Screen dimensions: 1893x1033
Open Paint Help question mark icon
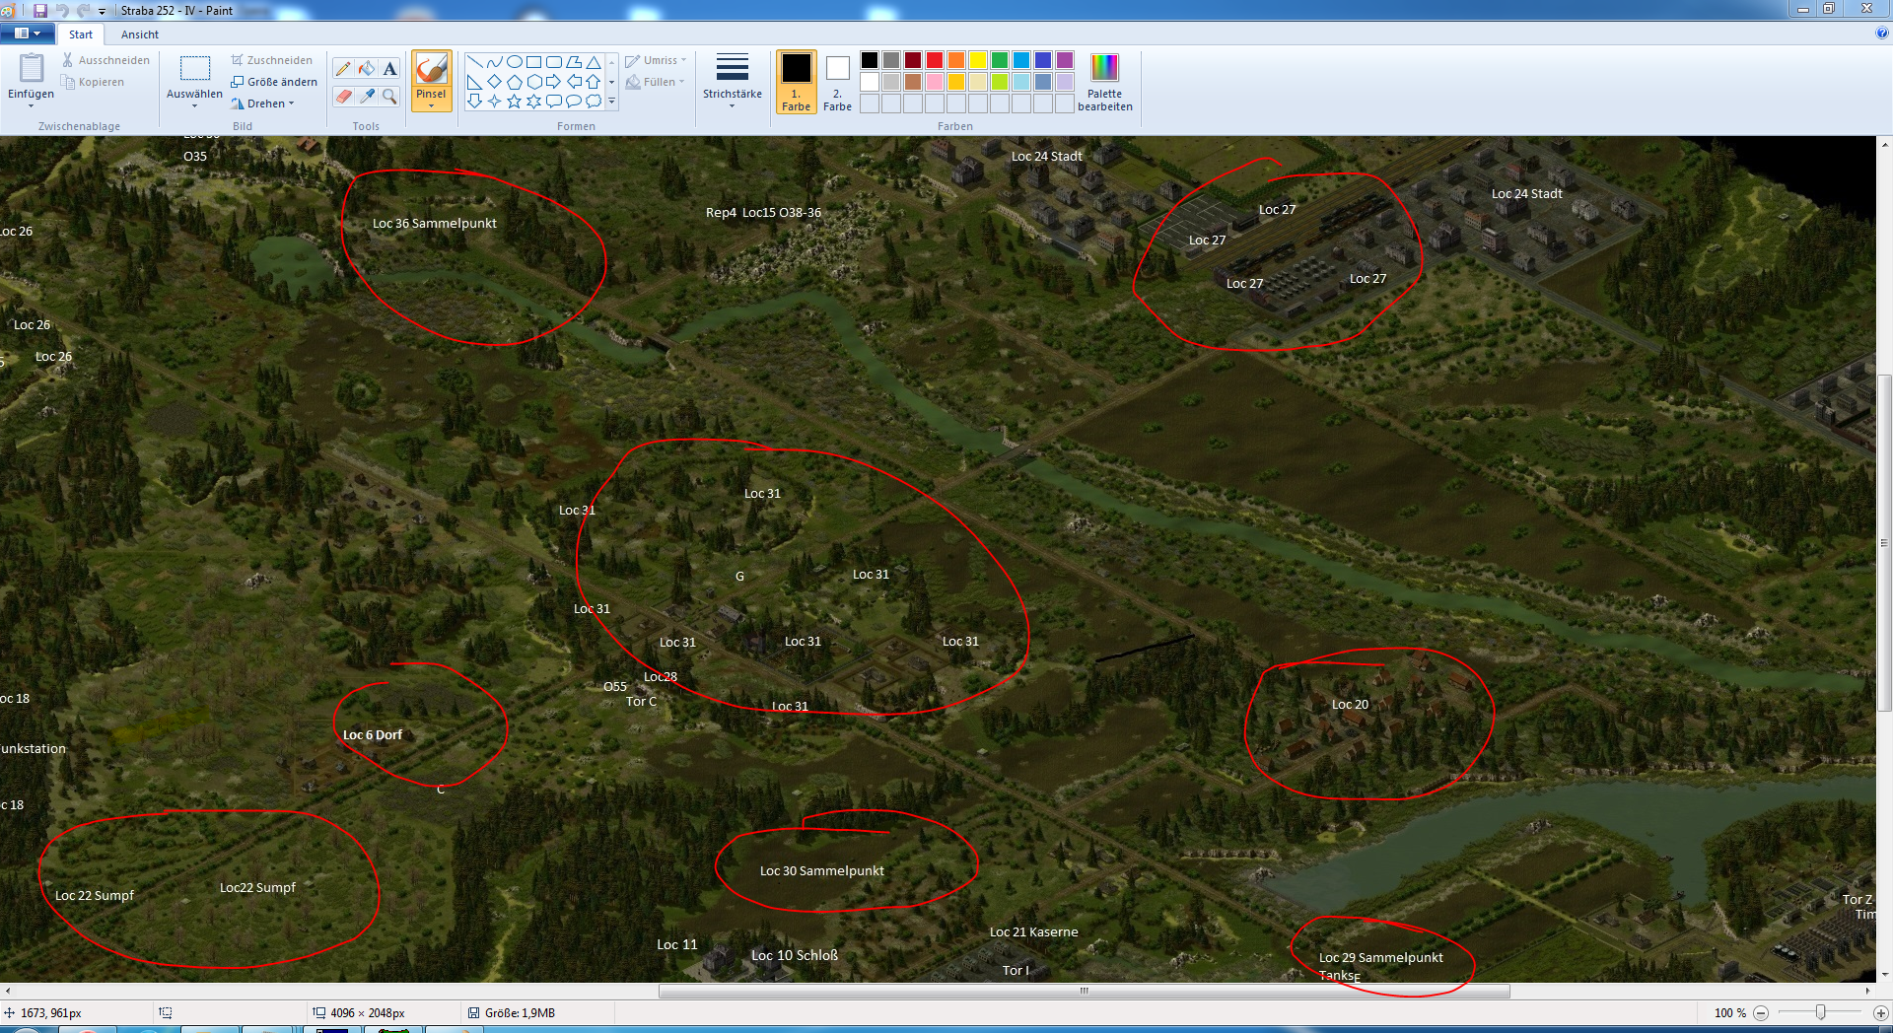[1882, 33]
